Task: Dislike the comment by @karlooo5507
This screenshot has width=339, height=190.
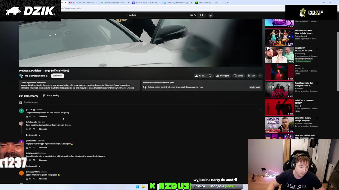Action: click(x=34, y=148)
